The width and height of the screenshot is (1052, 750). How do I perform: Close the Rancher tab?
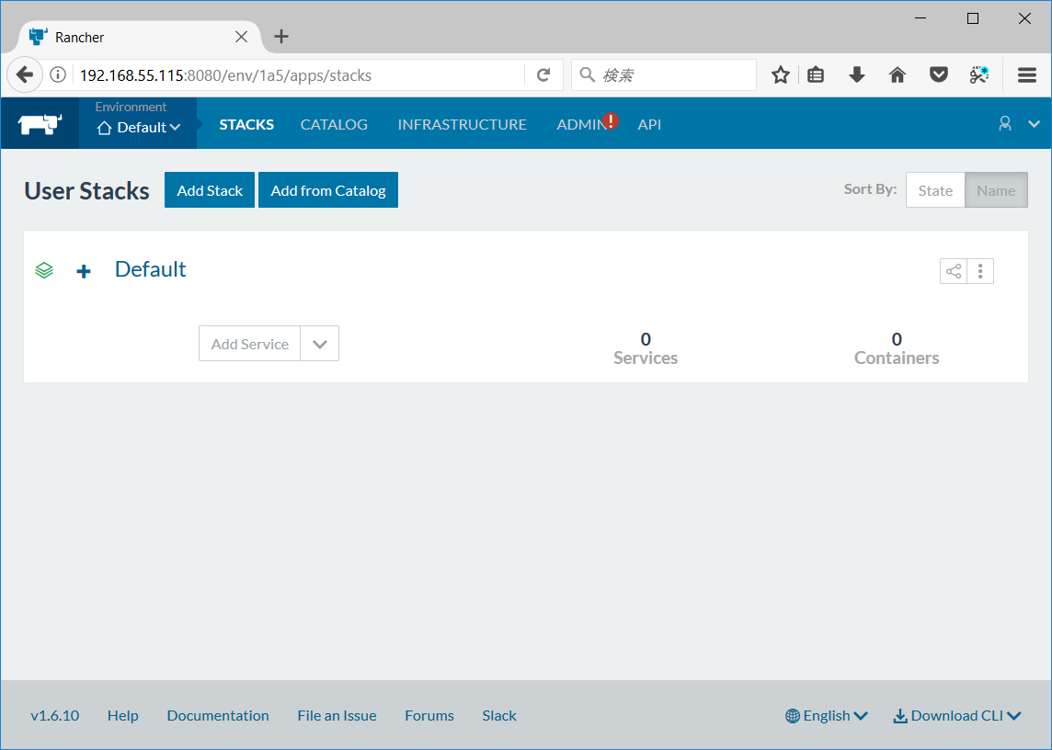[242, 37]
